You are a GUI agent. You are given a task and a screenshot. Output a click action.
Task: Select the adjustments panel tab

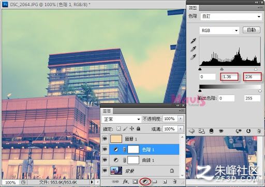[x=193, y=8]
